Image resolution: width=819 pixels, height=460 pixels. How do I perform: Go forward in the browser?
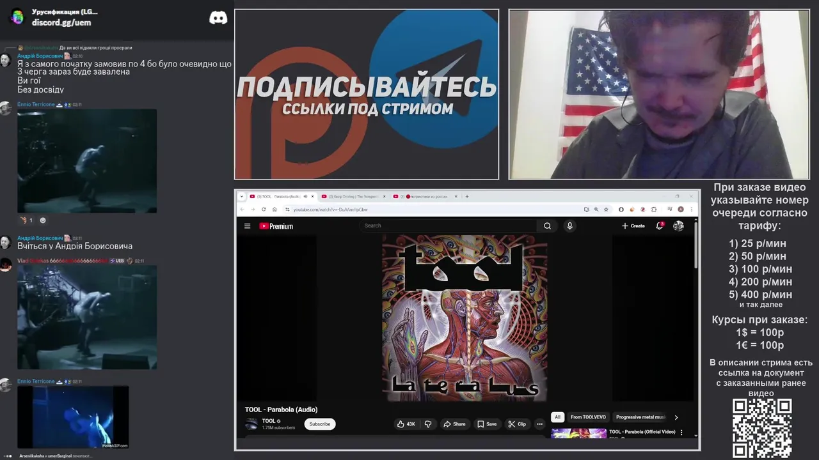click(x=253, y=209)
